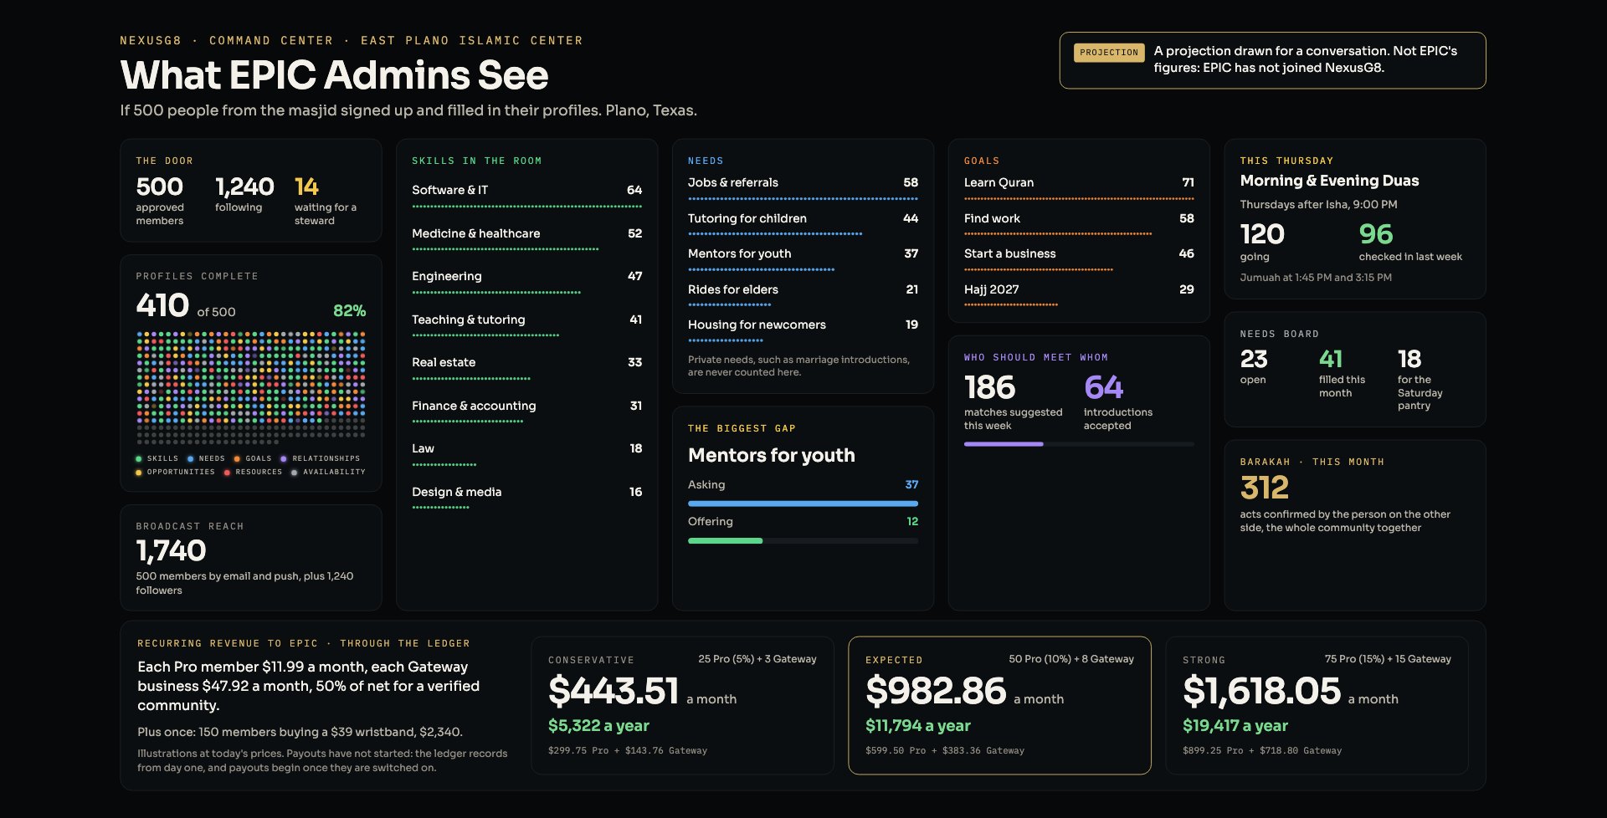Click the "Real estate" skill row

tap(526, 367)
